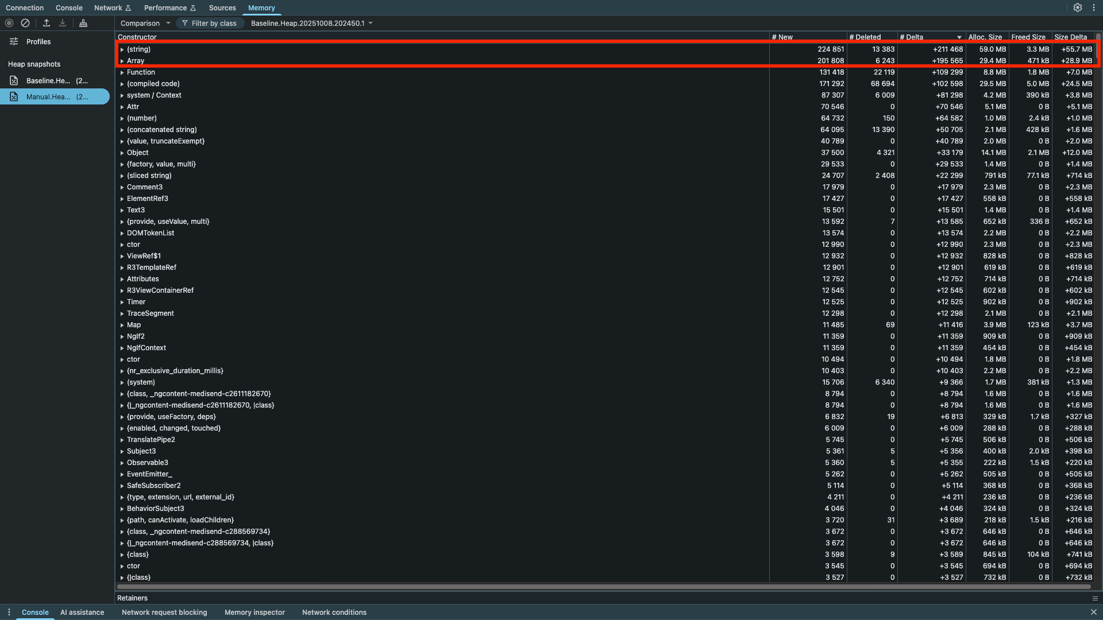
Task: Expand the (string) constructor row
Action: [x=122, y=49]
